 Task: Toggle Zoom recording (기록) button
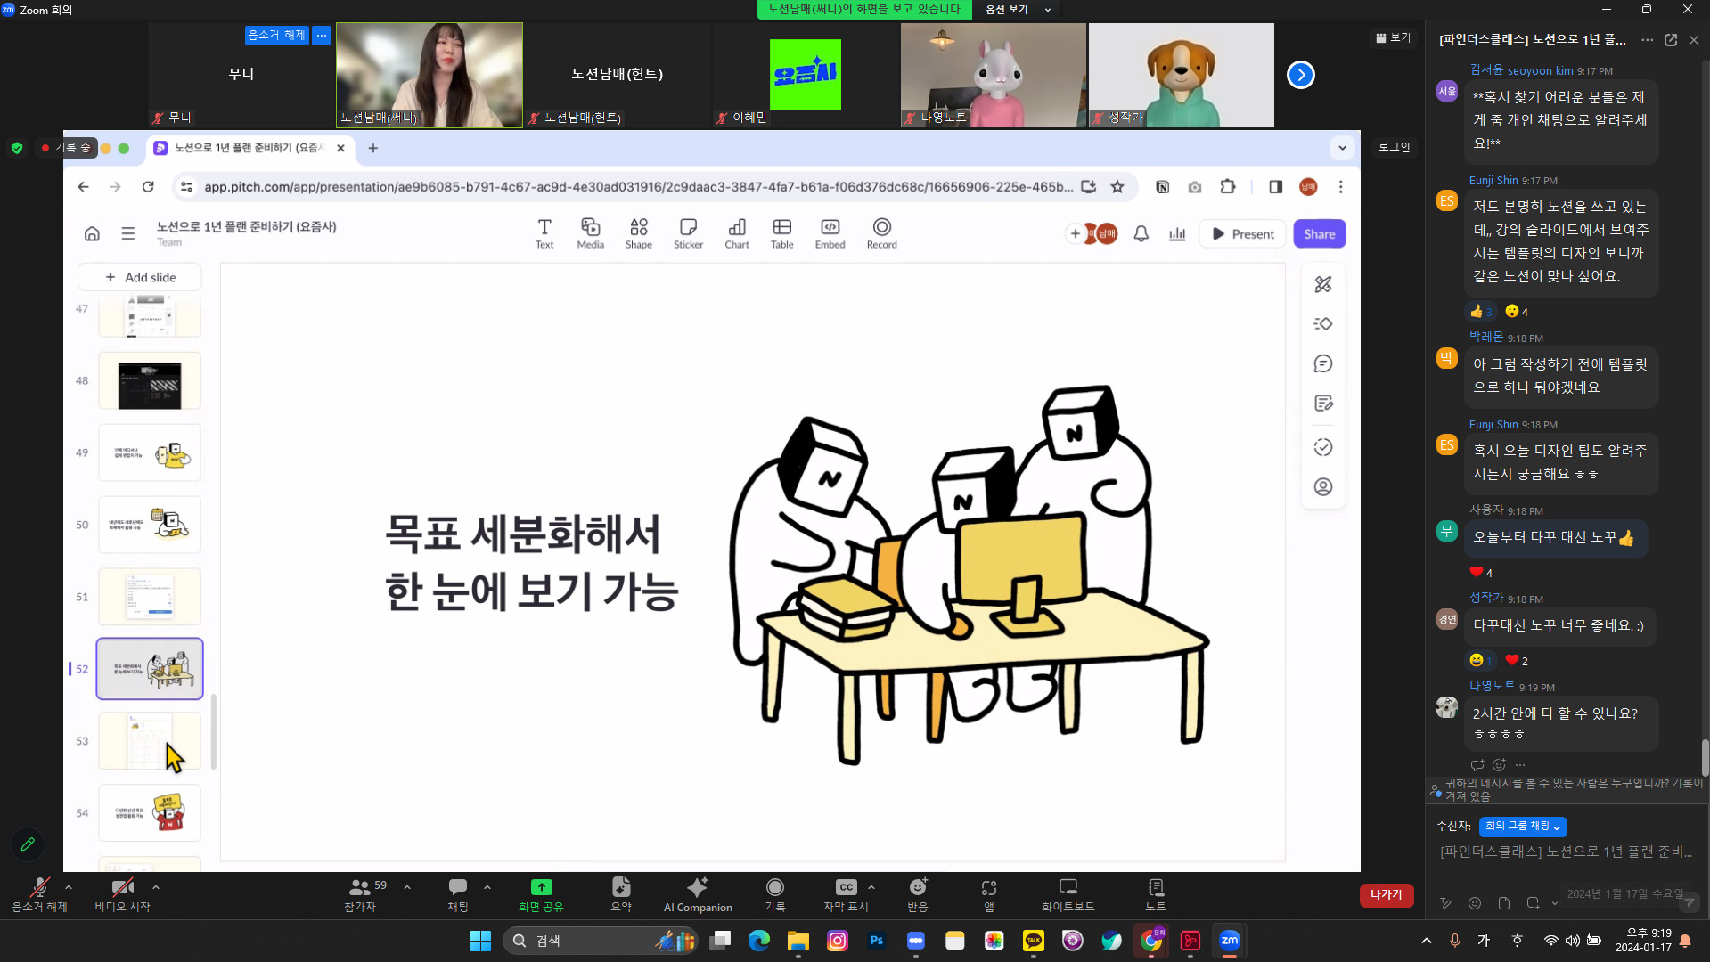775,894
